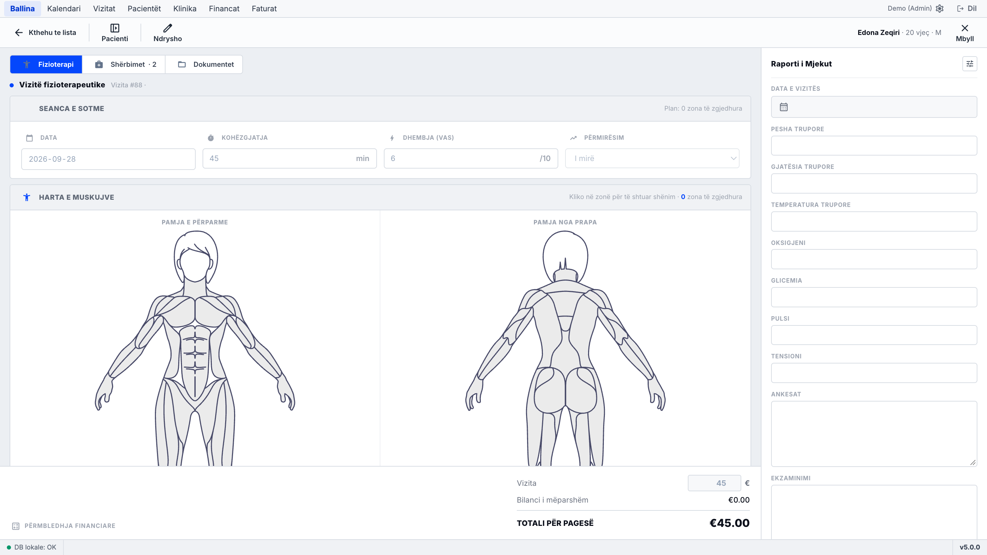
Task: Click the Oksigjeni input
Action: coord(874,259)
